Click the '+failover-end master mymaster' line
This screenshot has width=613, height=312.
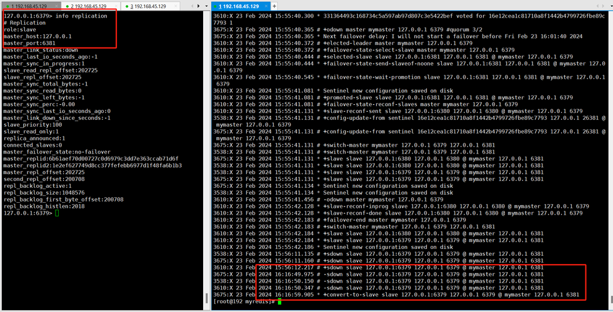(x=340, y=220)
